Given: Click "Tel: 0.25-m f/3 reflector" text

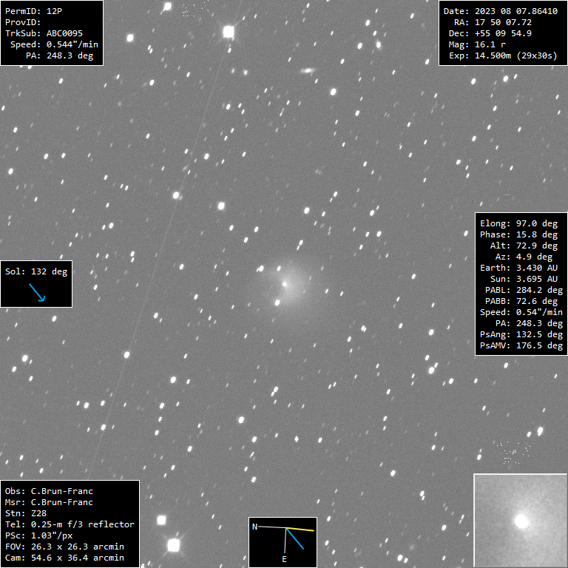Looking at the screenshot, I should click(70, 524).
